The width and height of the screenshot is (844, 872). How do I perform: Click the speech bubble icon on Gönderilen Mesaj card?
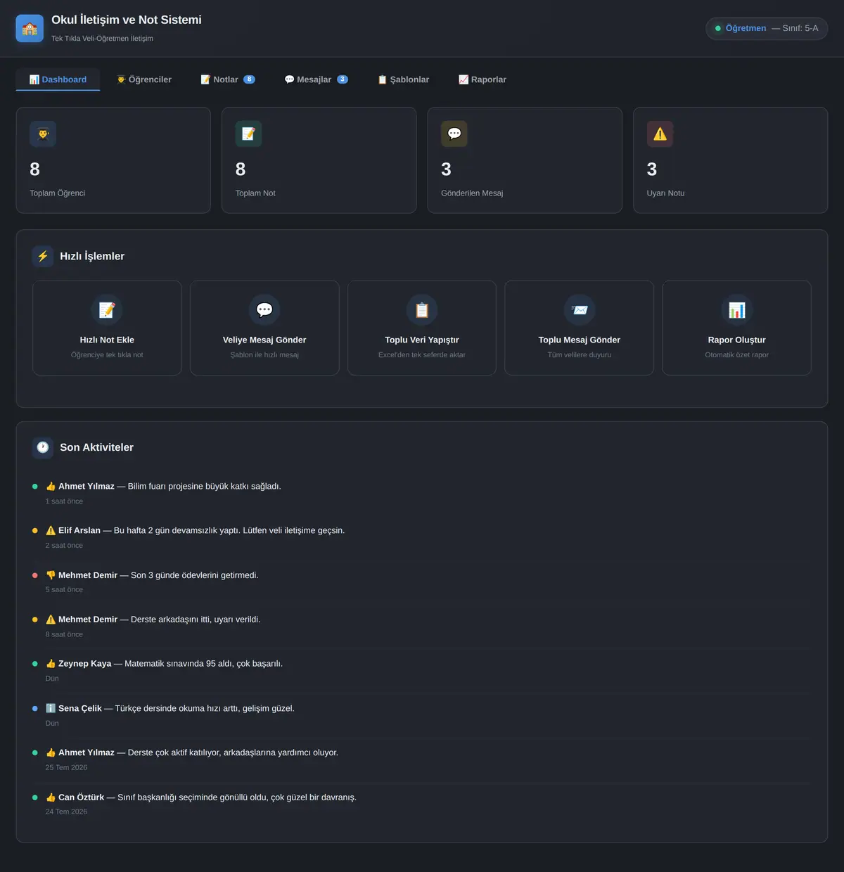point(454,134)
